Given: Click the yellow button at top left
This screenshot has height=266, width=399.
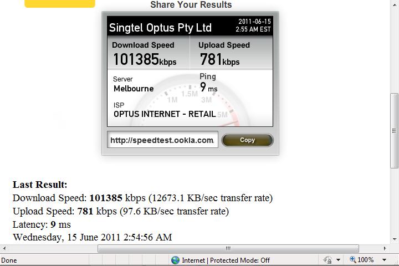Looking at the screenshot, I should 60,3.
